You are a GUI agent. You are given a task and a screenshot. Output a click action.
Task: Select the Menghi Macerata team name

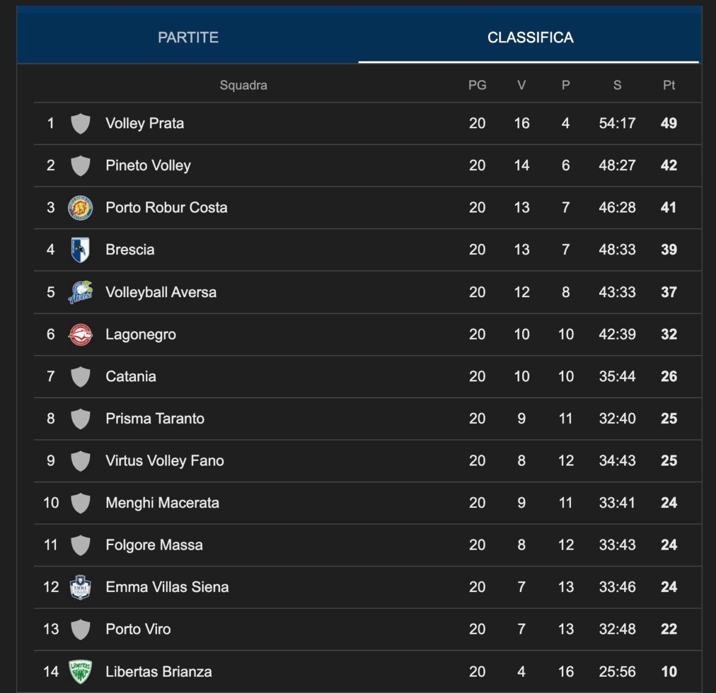[x=162, y=503]
